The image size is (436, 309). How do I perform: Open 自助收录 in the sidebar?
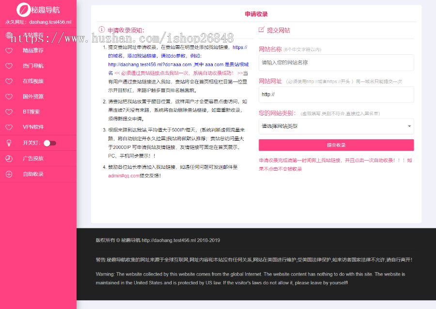(x=33, y=174)
